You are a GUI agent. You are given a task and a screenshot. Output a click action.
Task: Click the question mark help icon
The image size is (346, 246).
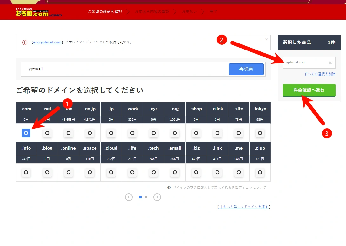[169, 188]
